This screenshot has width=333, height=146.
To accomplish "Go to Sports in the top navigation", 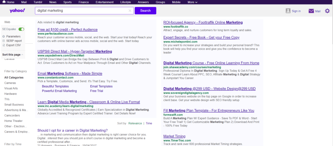I will coord(67,2).
